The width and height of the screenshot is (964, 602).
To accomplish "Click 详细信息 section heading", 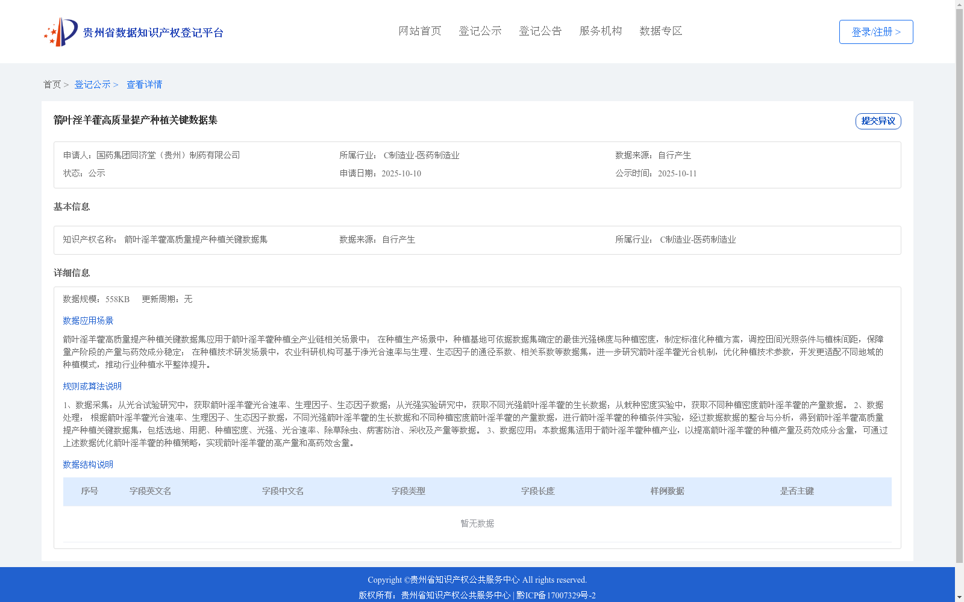I will coord(72,273).
